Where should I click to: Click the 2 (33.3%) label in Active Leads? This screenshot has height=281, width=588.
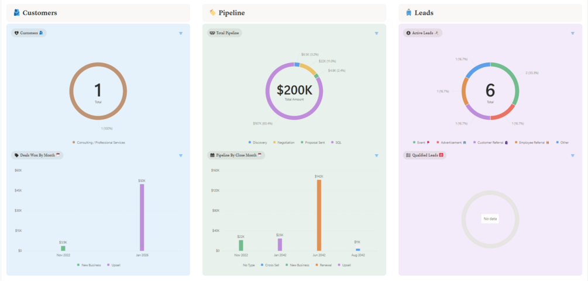[x=532, y=72]
